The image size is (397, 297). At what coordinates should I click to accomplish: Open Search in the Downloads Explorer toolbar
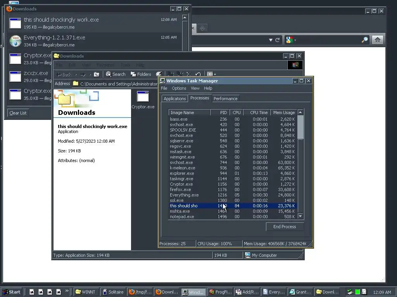coord(116,74)
